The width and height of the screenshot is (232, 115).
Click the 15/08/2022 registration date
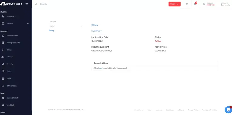click(x=97, y=41)
